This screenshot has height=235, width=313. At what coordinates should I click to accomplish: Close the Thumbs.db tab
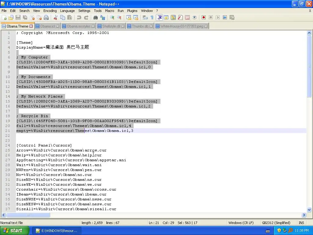[151, 26]
